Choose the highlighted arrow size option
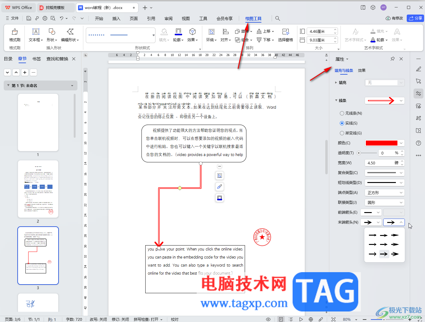This screenshot has width=425, height=322. (x=384, y=254)
